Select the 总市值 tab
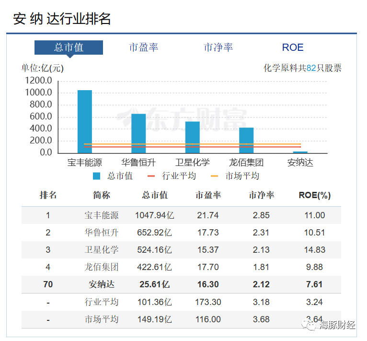Image resolution: width=367 pixels, height=341 pixels. click(69, 47)
